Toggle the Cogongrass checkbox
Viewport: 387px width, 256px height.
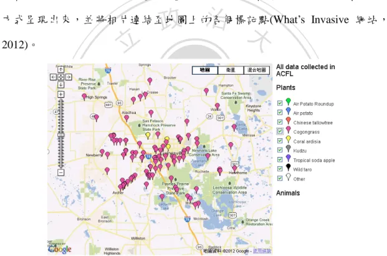click(280, 131)
